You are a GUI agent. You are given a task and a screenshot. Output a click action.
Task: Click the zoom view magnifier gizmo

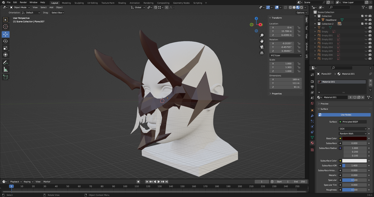point(262,35)
